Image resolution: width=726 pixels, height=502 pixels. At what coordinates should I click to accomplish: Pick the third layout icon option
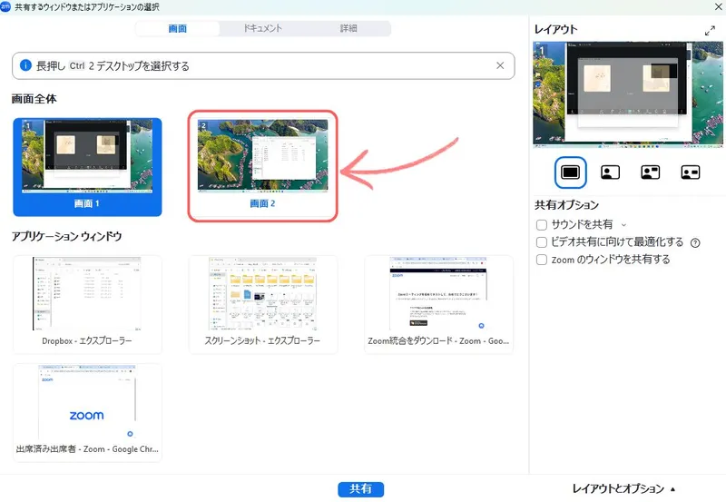point(650,171)
